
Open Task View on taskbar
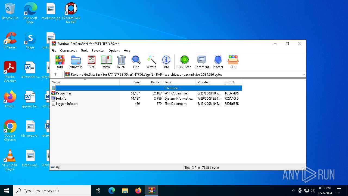(x=98, y=191)
